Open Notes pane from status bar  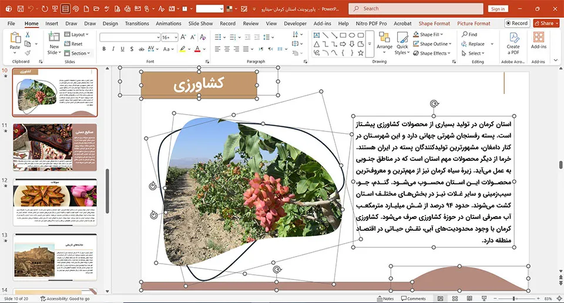click(385, 299)
